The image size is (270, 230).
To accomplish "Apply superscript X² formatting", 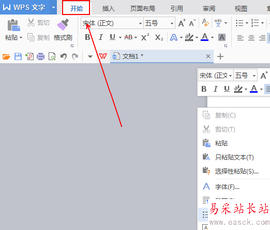I will [145, 37].
